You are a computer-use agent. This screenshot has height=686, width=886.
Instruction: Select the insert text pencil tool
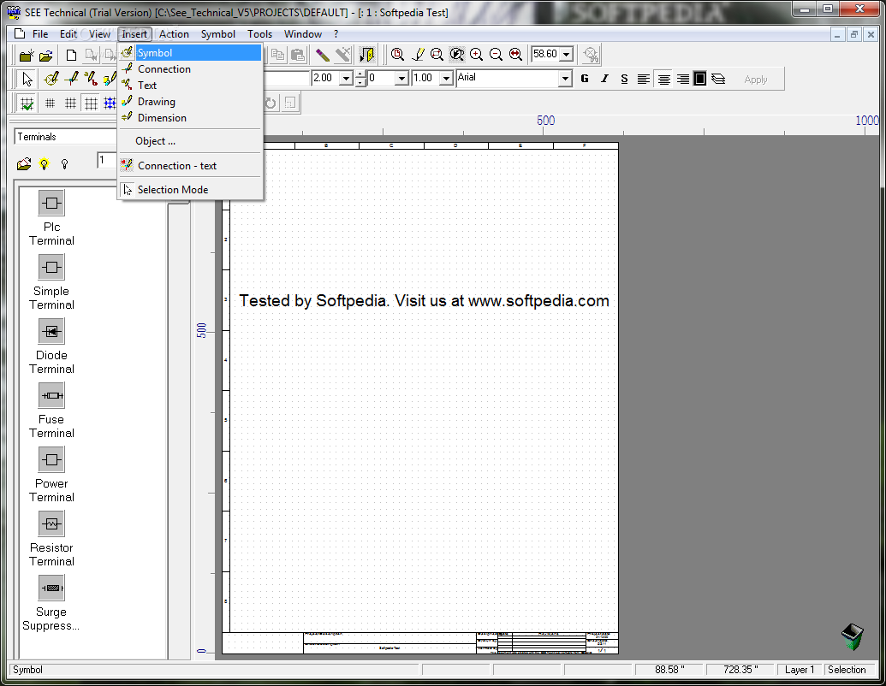click(91, 79)
